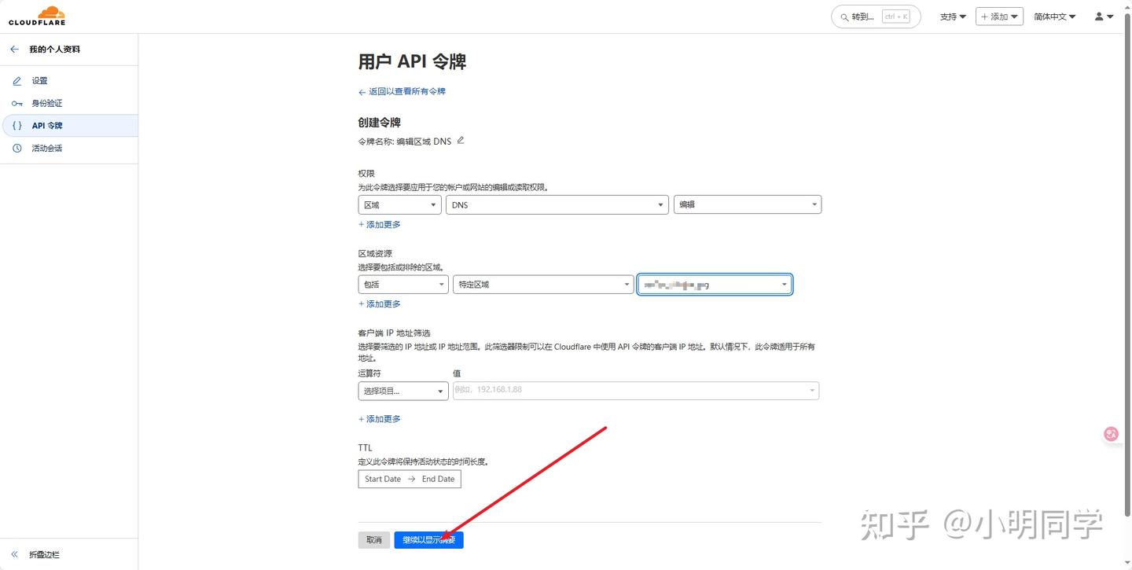
Task: Click the collapse sidebar chevrons icon
Action: tap(14, 554)
